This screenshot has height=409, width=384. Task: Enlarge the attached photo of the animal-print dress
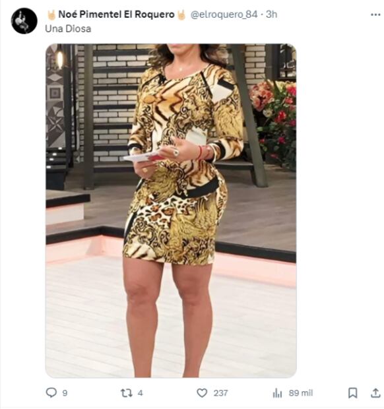(171, 210)
